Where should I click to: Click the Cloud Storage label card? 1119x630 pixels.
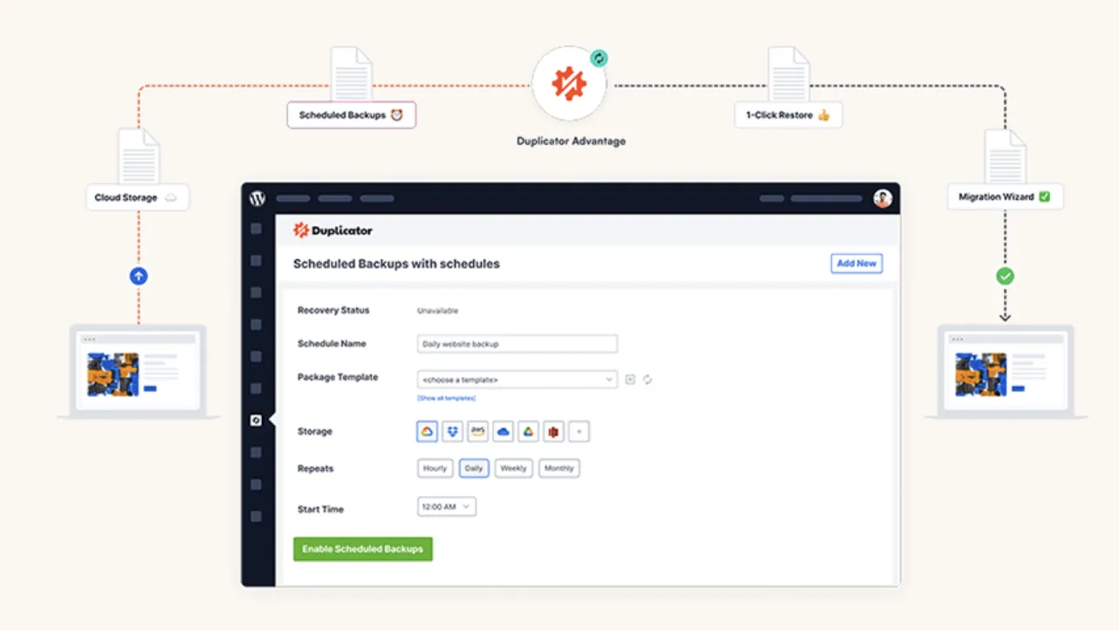tap(137, 197)
